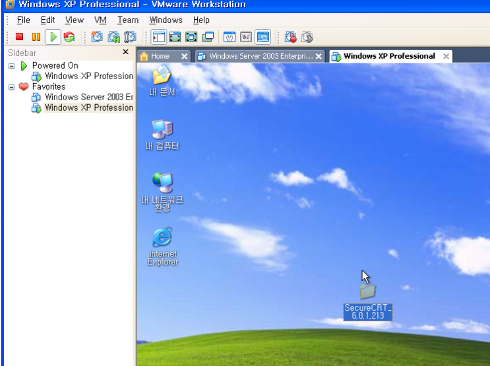This screenshot has height=366, width=490.
Task: Select the 내 네트워크 환경 desktop icon
Action: coord(162,192)
